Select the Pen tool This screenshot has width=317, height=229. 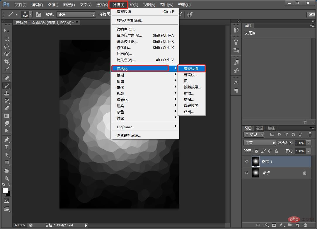pyautogui.click(x=7, y=140)
